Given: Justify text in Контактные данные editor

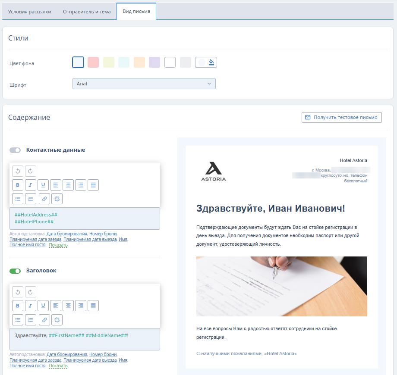Looking at the screenshot, I should 93,185.
